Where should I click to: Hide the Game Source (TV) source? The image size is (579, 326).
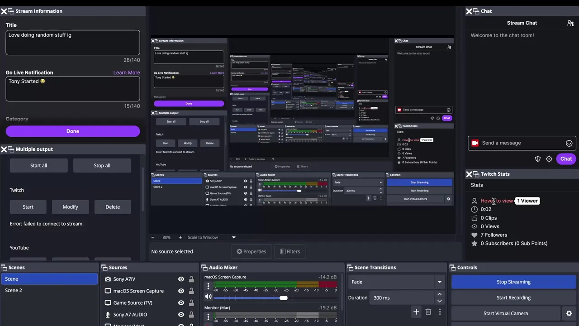pos(181,303)
